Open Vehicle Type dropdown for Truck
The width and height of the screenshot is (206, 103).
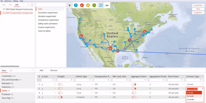92,93
